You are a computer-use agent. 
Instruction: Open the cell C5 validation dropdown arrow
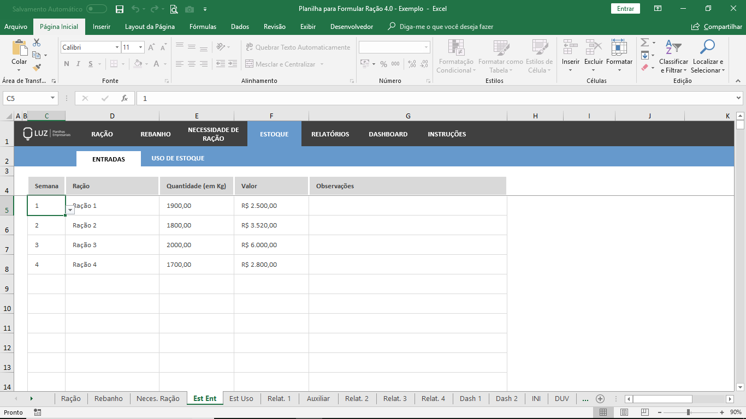(70, 210)
